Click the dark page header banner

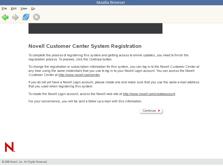pos(95,28)
